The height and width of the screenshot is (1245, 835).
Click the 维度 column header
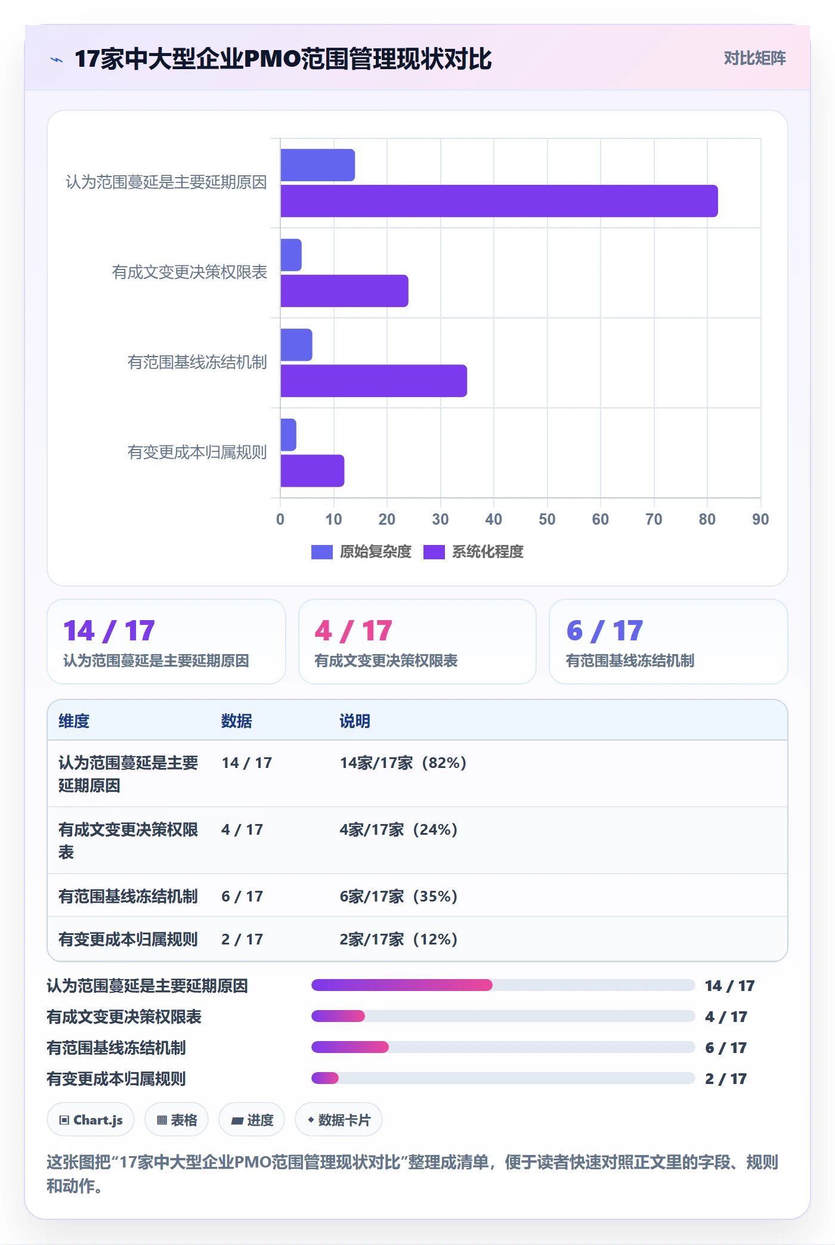coord(74,721)
